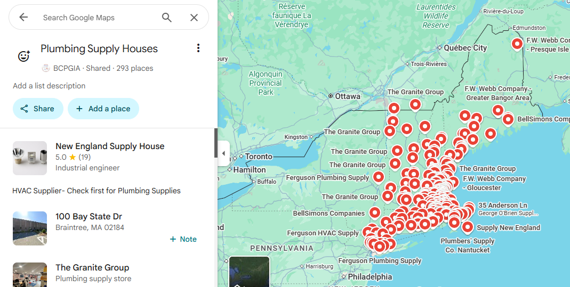Click the Add a place button
Viewport: 570px width, 287px height.
[103, 109]
